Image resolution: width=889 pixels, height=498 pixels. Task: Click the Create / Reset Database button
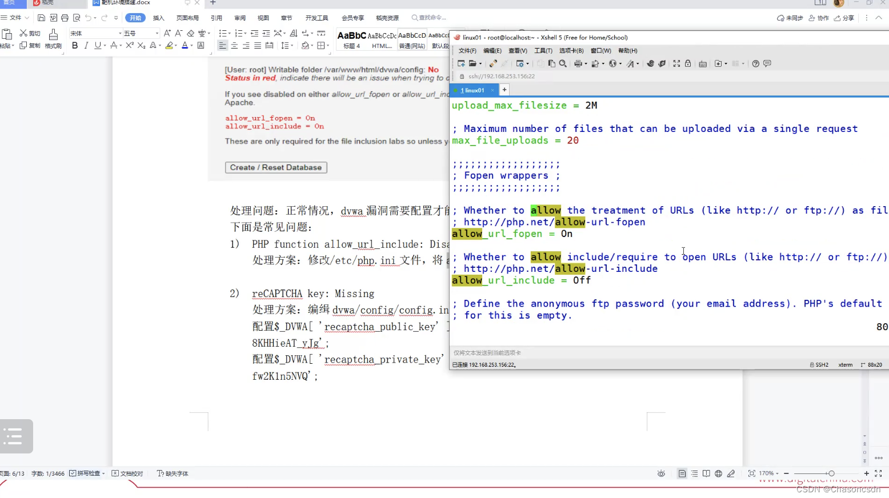pos(276,167)
